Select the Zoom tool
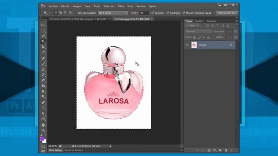This screenshot has width=278, height=156. pos(43,130)
